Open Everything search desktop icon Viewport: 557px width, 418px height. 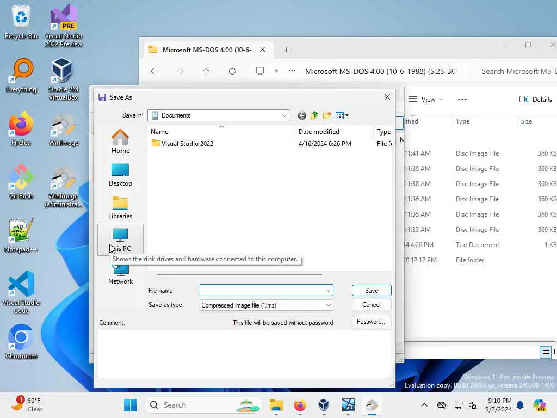pos(21,75)
